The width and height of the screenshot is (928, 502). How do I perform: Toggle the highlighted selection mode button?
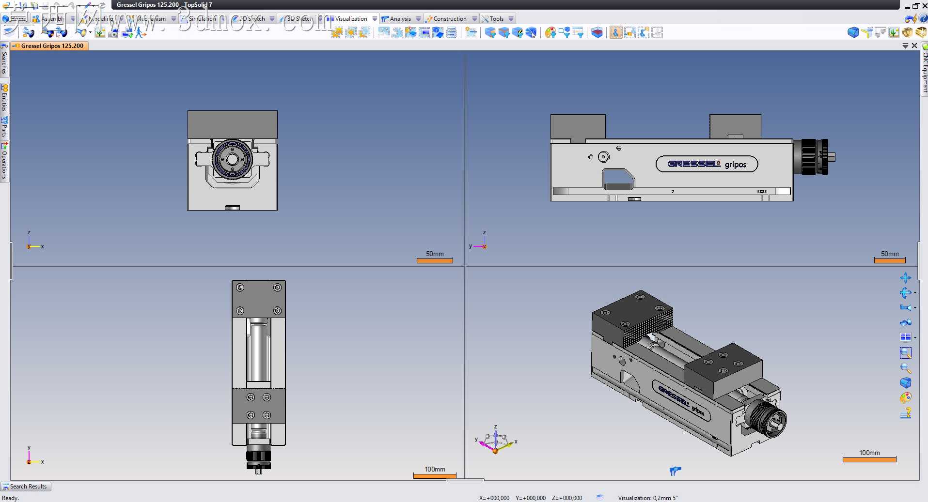point(615,32)
